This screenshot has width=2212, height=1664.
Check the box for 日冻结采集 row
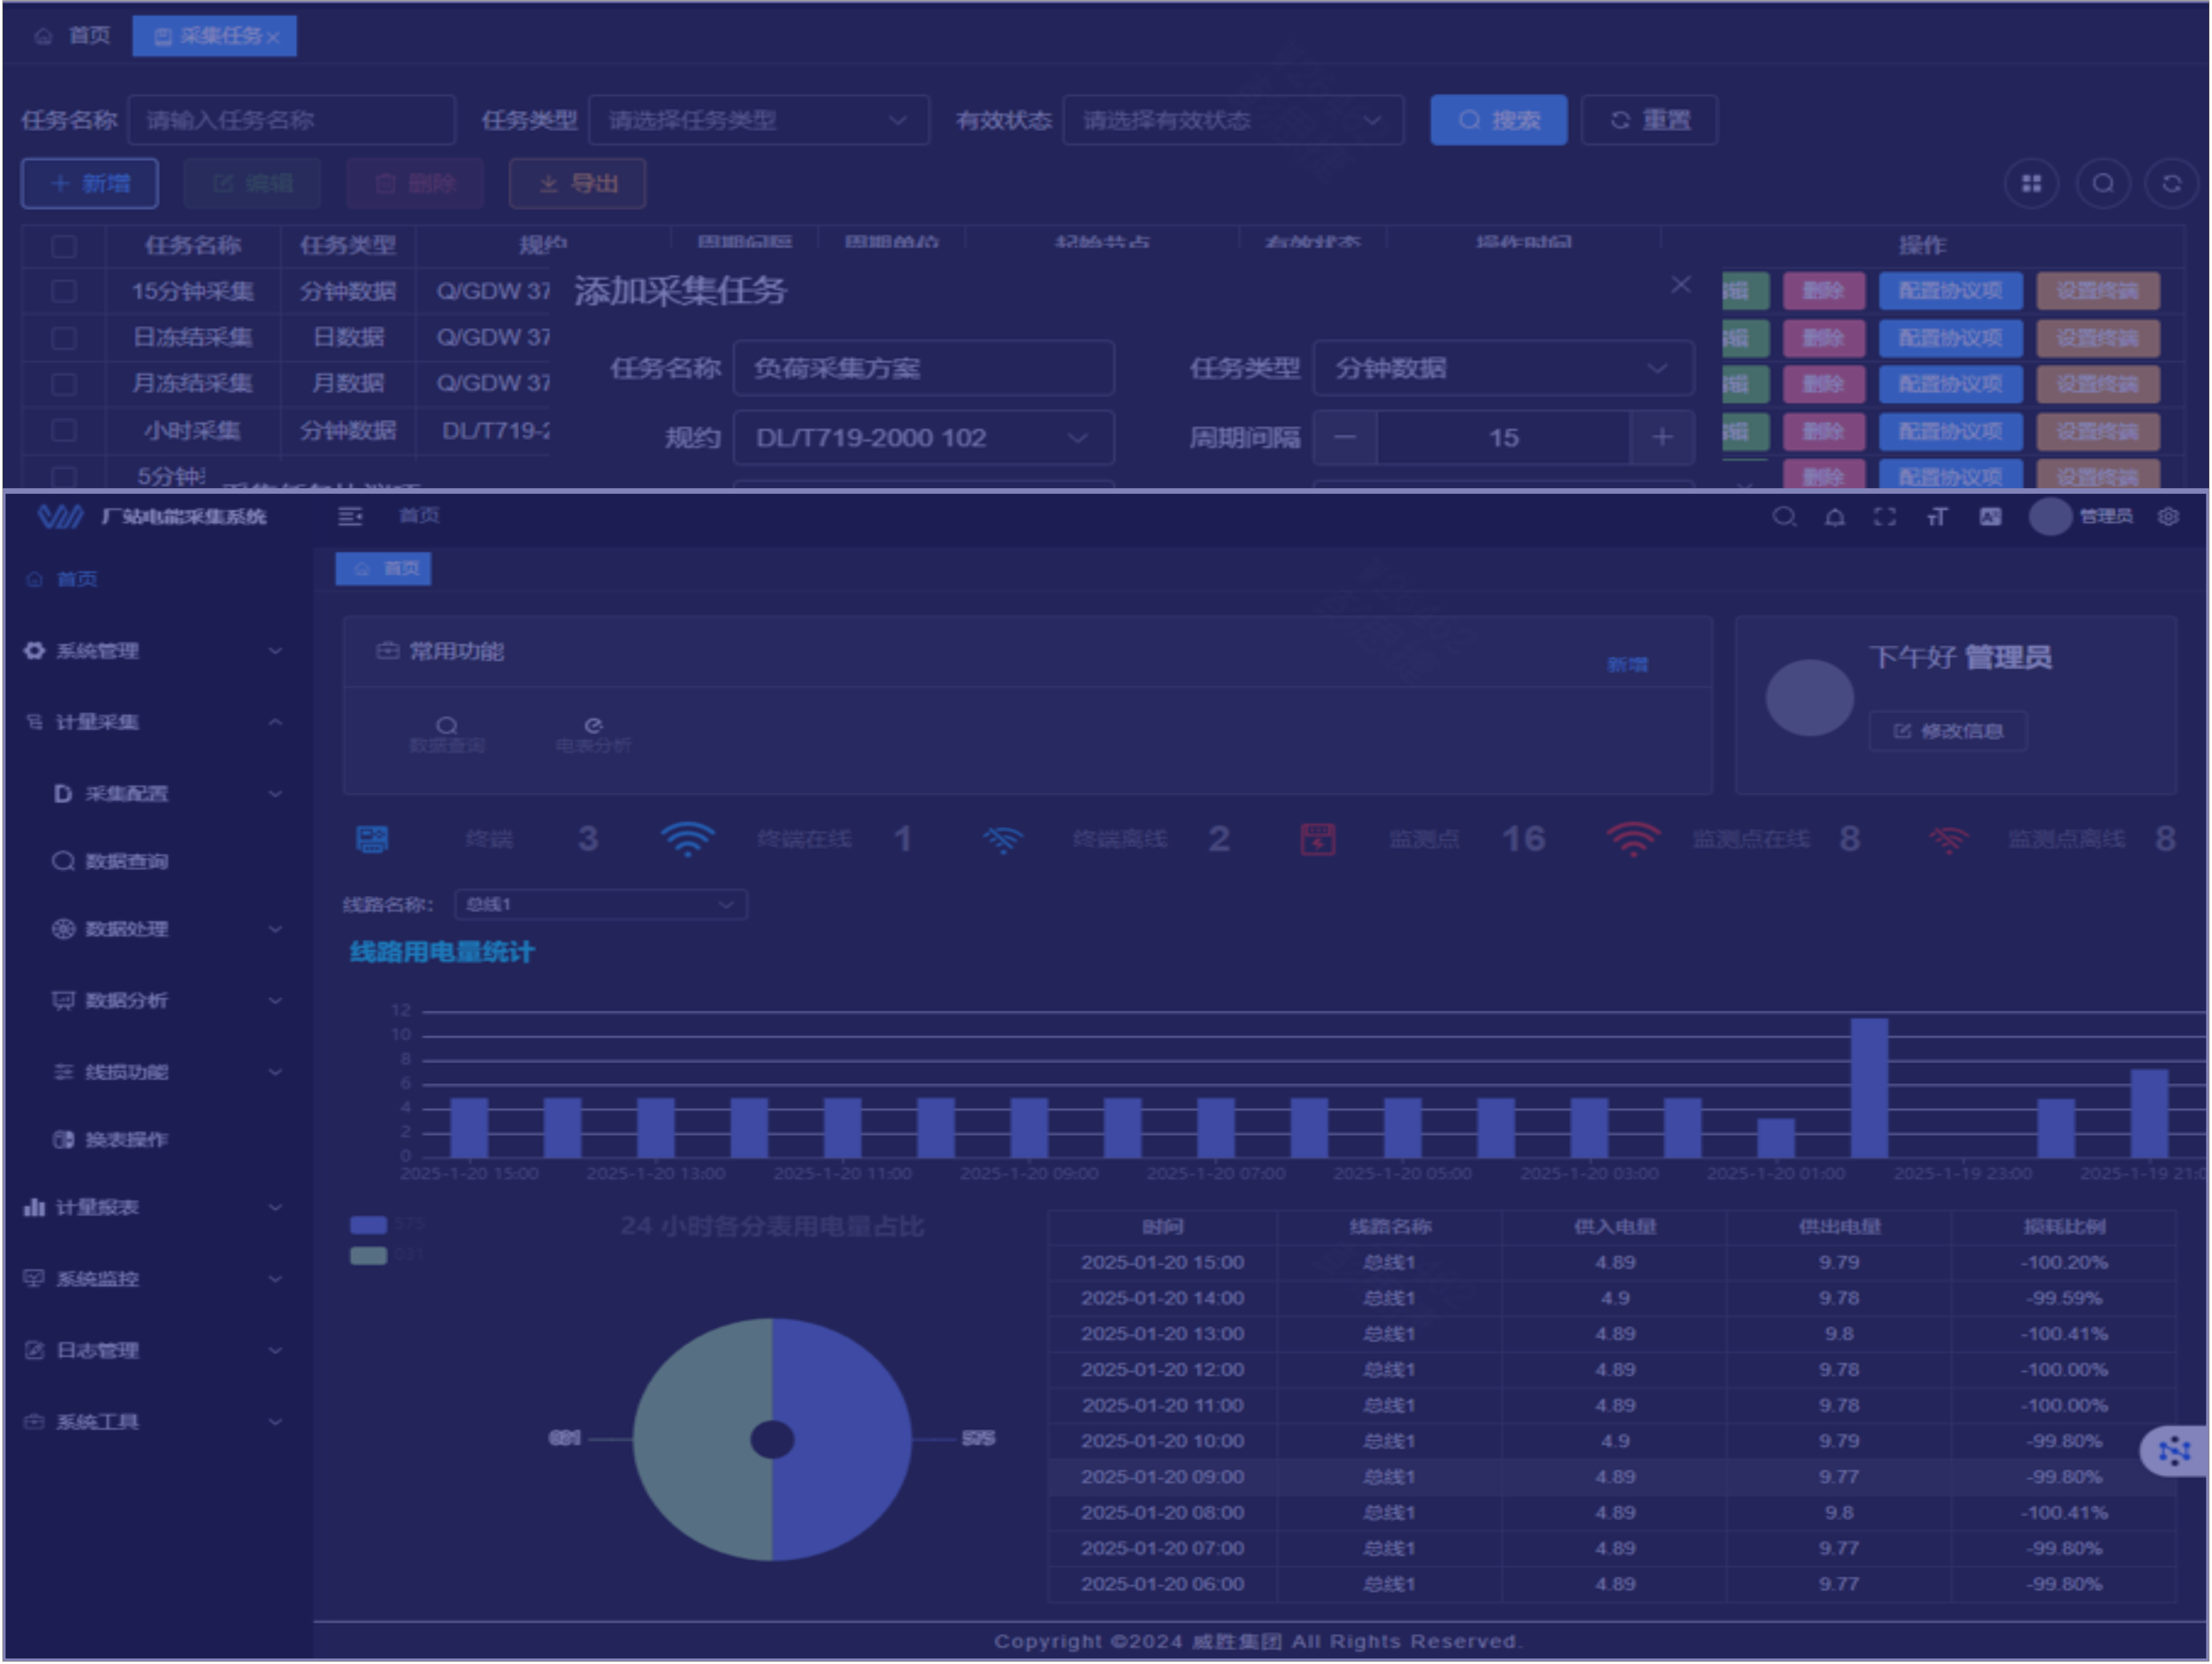pyautogui.click(x=64, y=338)
